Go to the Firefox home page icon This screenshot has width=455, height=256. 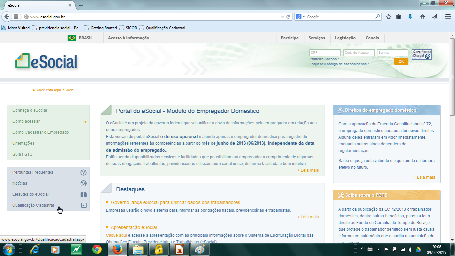click(422, 17)
